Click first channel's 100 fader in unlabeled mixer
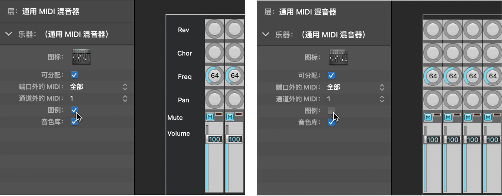Screen dimensions: 502x196 pyautogui.click(x=433, y=139)
